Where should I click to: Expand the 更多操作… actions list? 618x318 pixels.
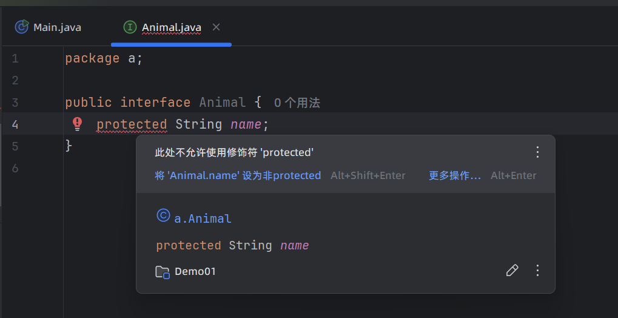pos(455,175)
